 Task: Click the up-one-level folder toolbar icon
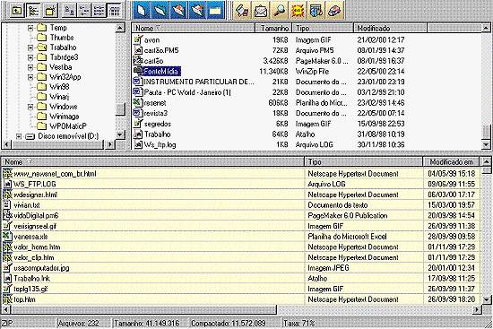pyautogui.click(x=16, y=11)
